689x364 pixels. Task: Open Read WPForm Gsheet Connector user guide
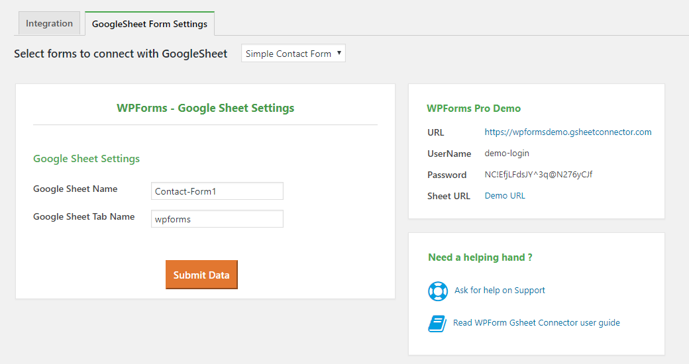click(536, 323)
